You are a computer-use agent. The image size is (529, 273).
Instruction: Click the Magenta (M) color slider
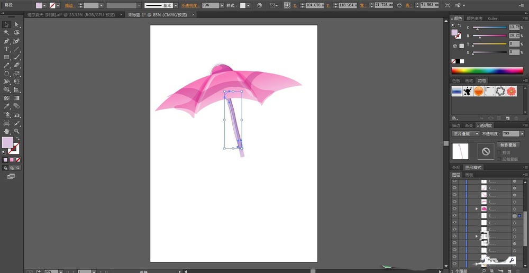(x=490, y=36)
